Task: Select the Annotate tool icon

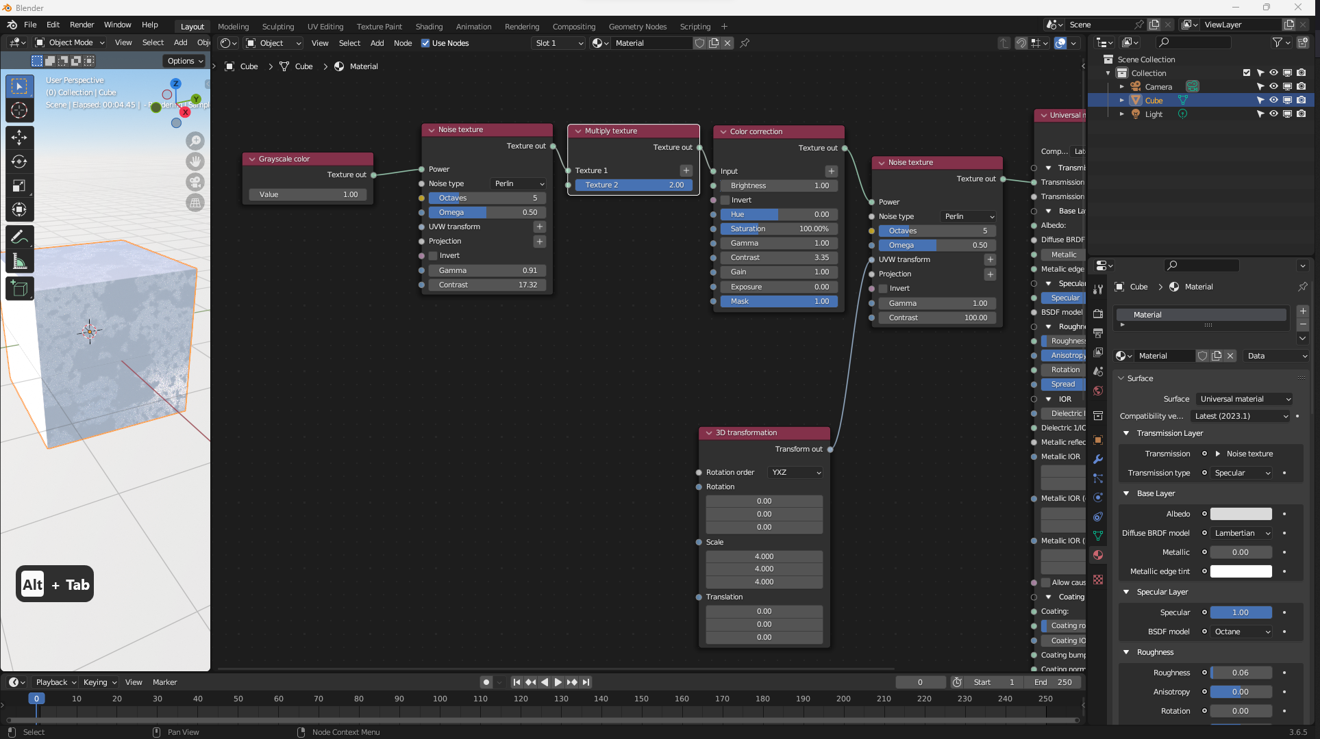Action: tap(19, 237)
